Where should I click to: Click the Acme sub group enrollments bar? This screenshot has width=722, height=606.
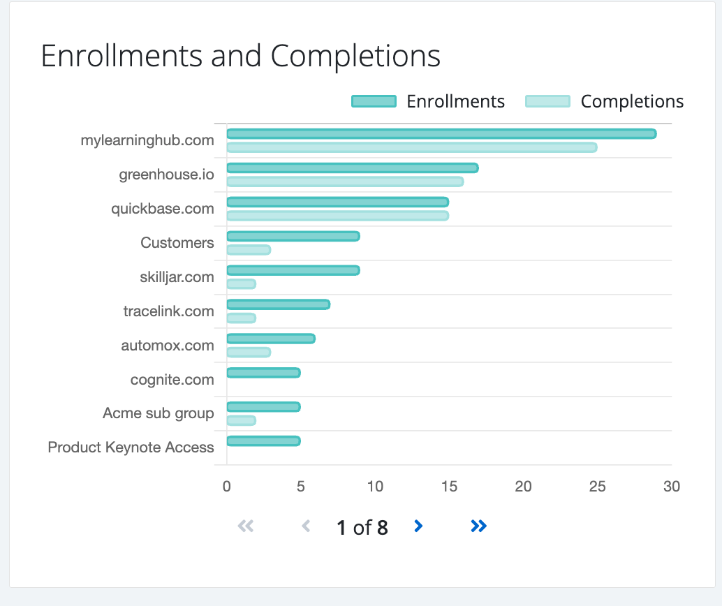[263, 407]
